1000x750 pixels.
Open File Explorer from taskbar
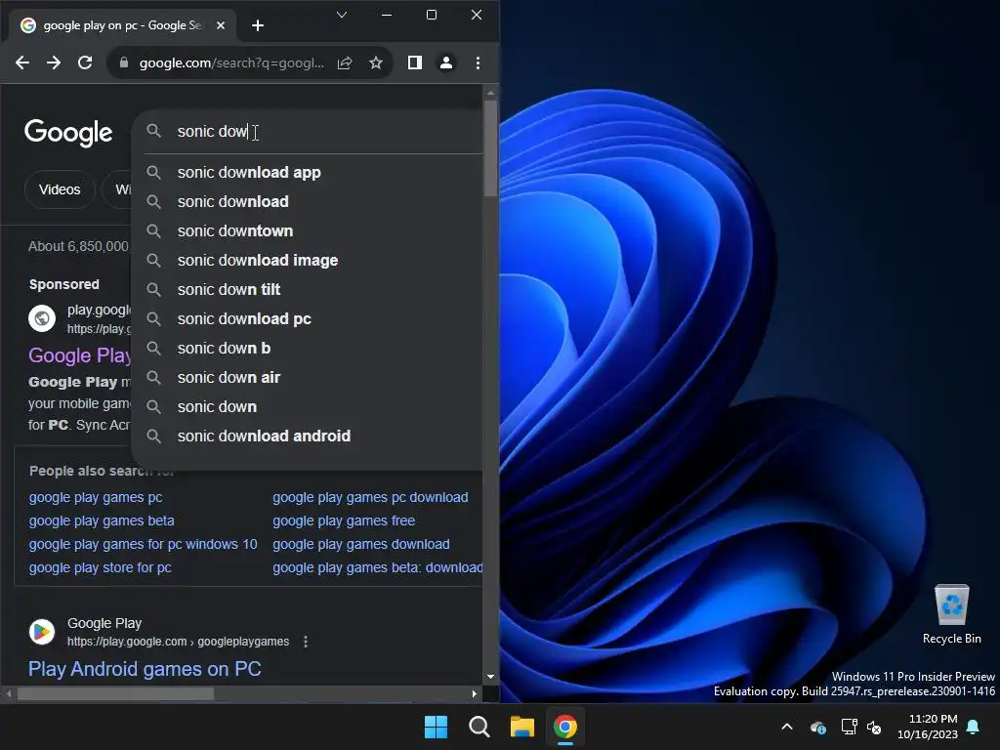click(521, 727)
